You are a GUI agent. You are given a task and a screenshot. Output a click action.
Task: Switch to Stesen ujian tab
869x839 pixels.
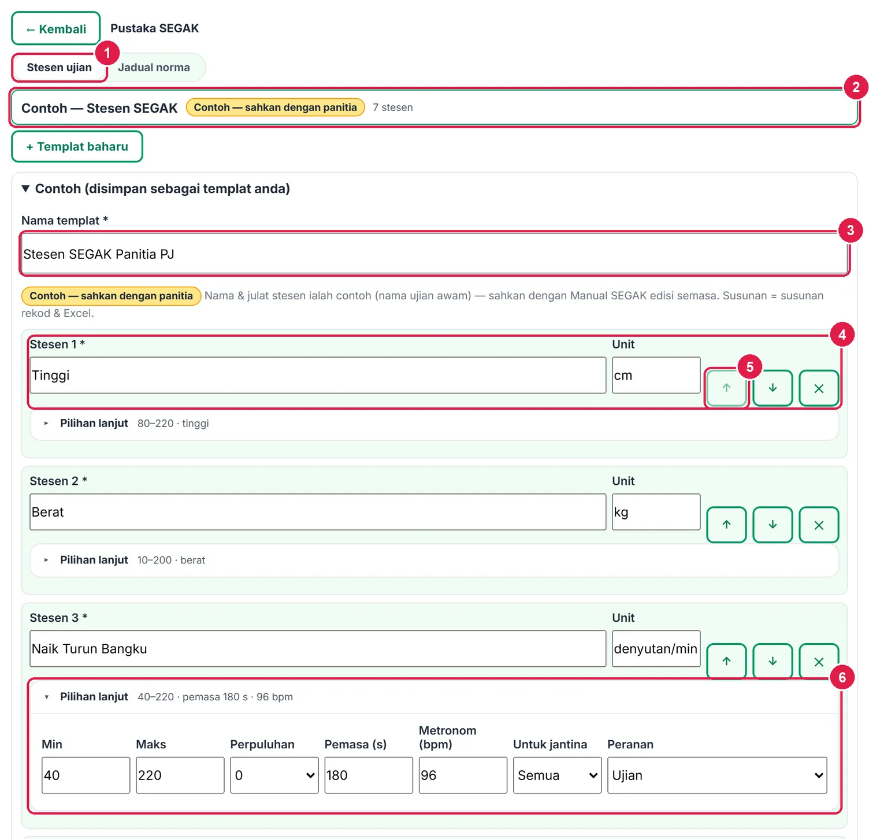59,68
